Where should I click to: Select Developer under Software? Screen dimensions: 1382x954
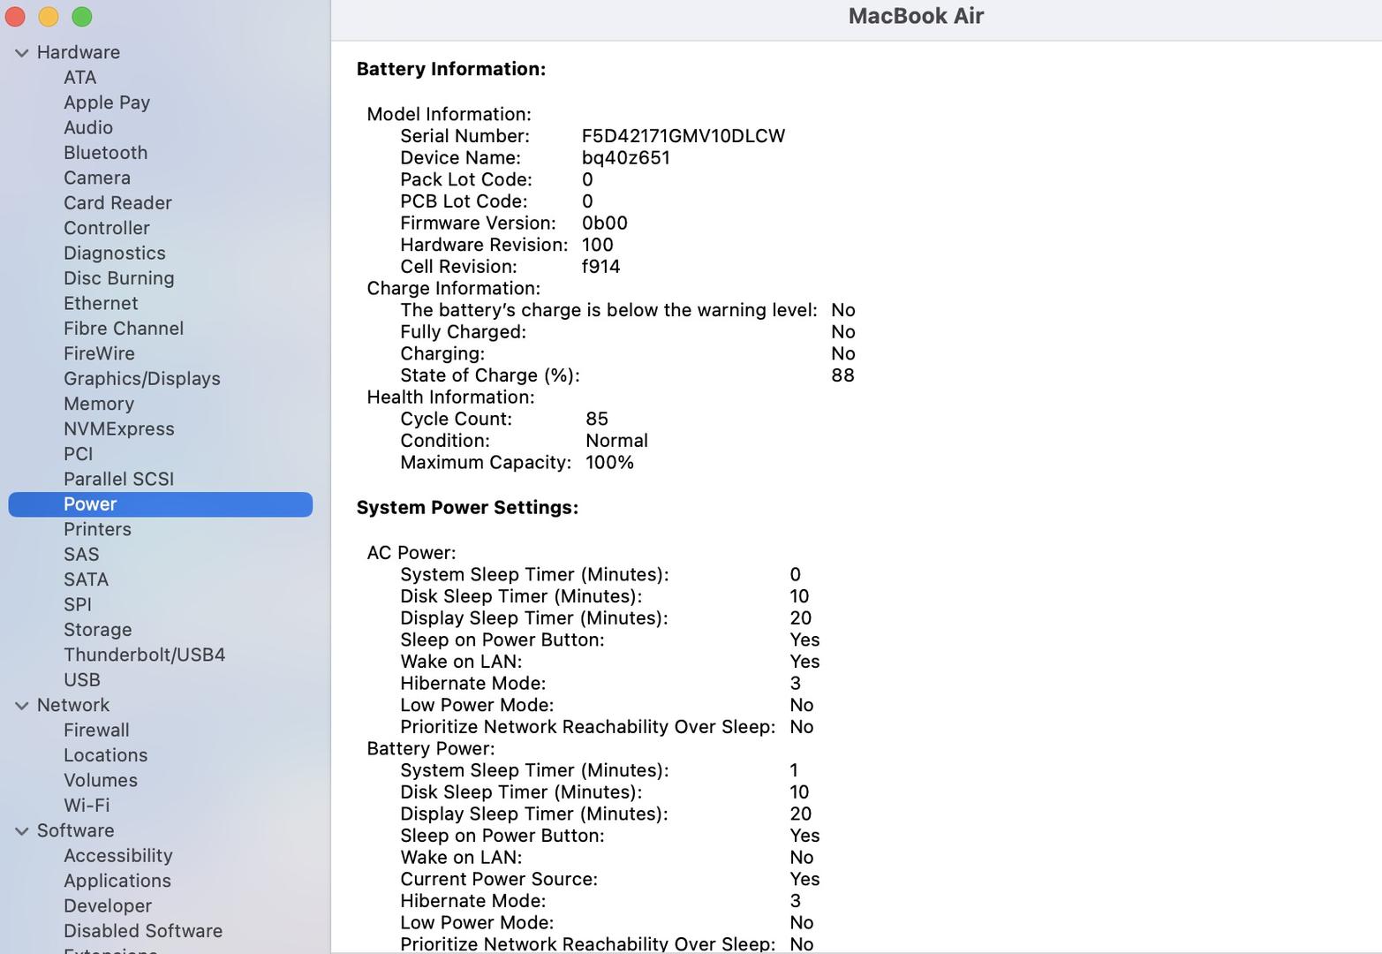(x=108, y=906)
